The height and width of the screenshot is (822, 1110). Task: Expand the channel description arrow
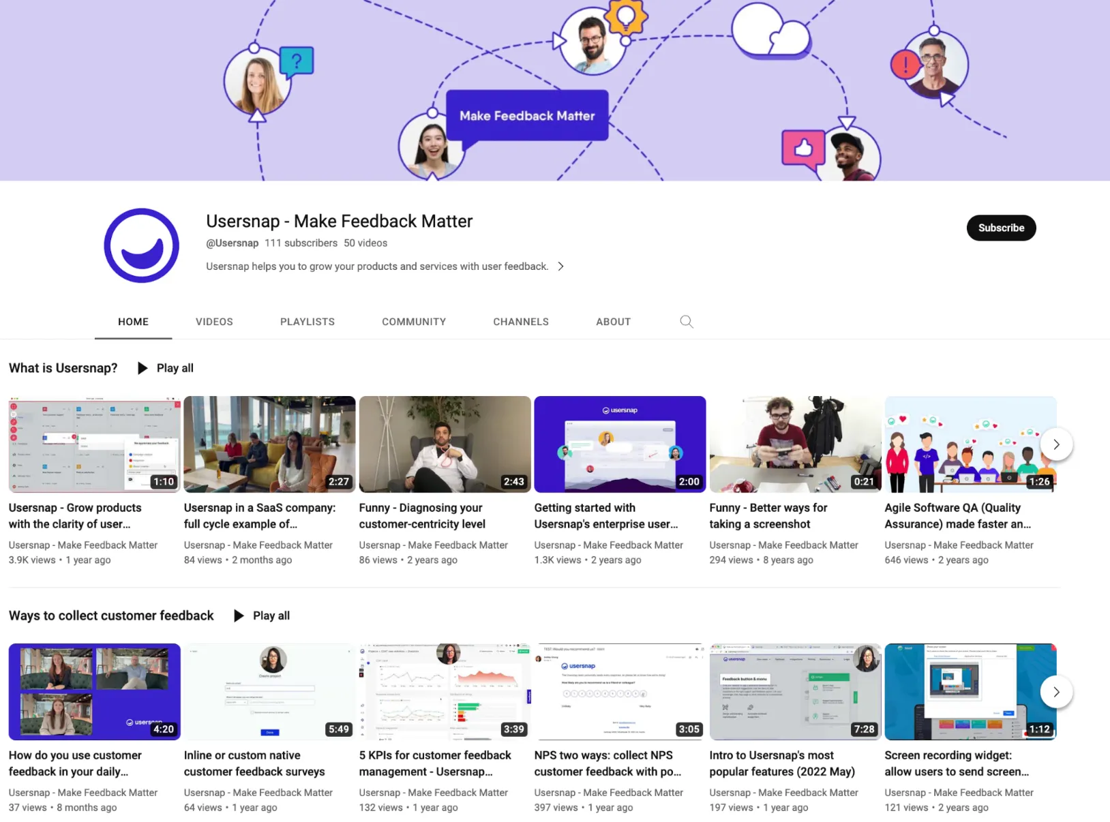tap(560, 267)
